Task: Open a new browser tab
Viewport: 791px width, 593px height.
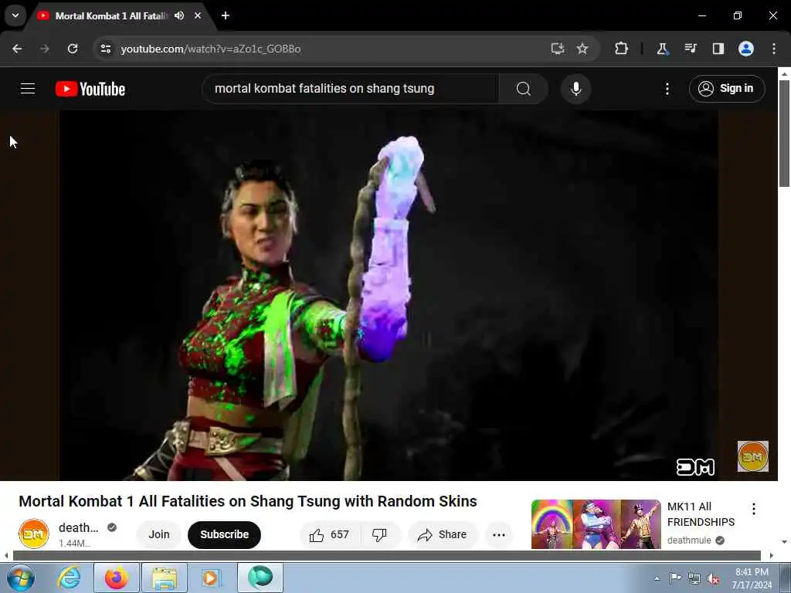Action: [226, 15]
